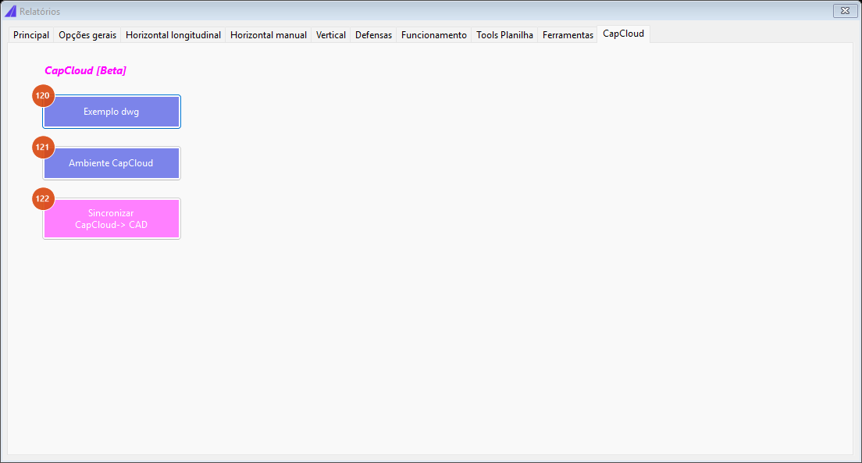Click Sincronizar CapCloud-> CAD button
Image resolution: width=862 pixels, height=463 pixels.
click(112, 219)
